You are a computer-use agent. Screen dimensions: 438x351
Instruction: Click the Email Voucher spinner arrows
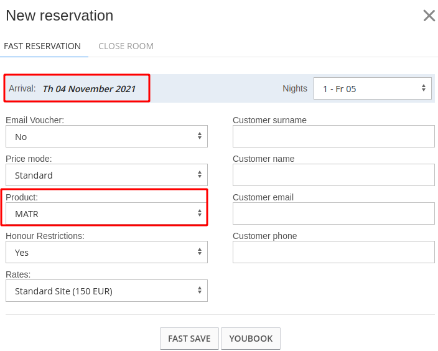pos(200,136)
